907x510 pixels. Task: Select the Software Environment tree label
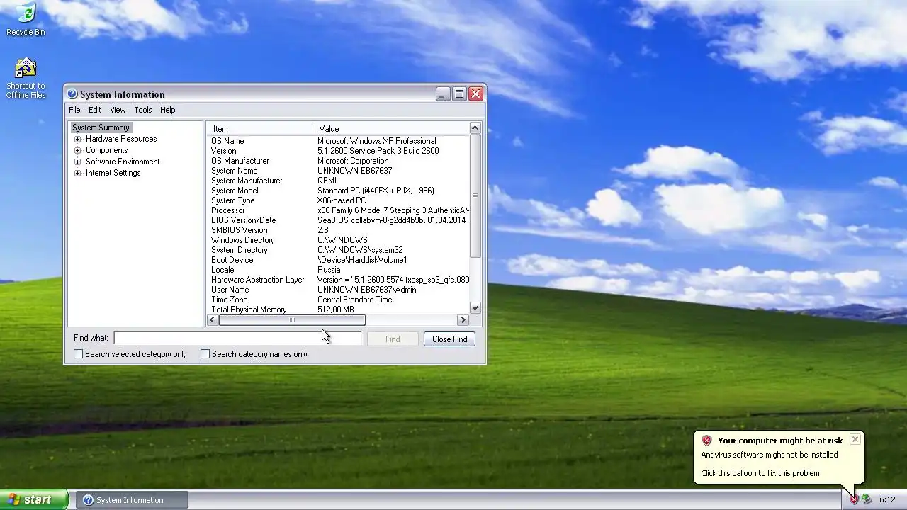click(x=123, y=161)
